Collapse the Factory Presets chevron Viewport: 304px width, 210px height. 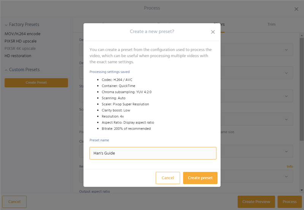click(6, 25)
